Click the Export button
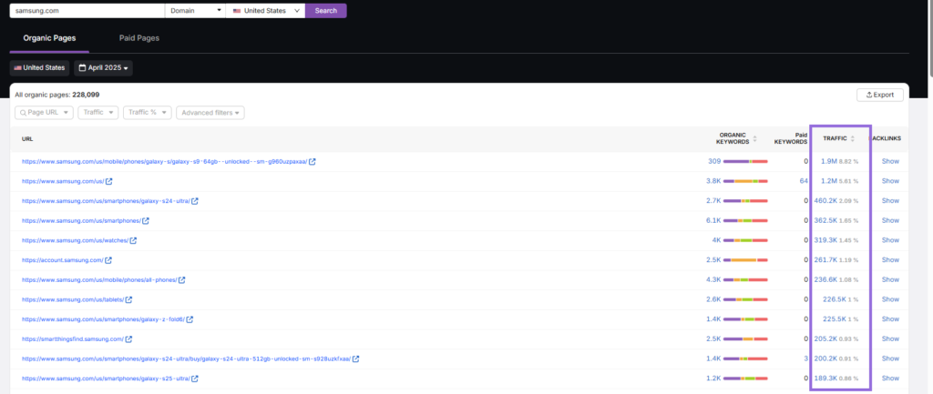The image size is (933, 394). (x=880, y=95)
